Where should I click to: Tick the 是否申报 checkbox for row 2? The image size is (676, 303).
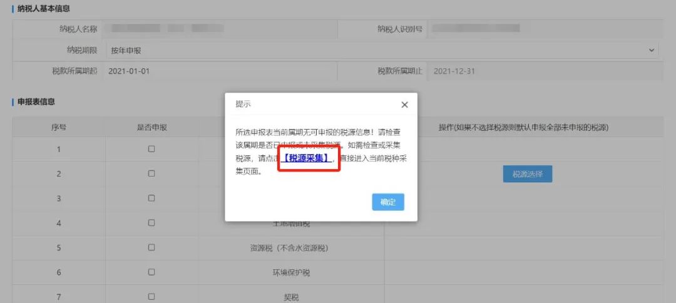[151, 173]
